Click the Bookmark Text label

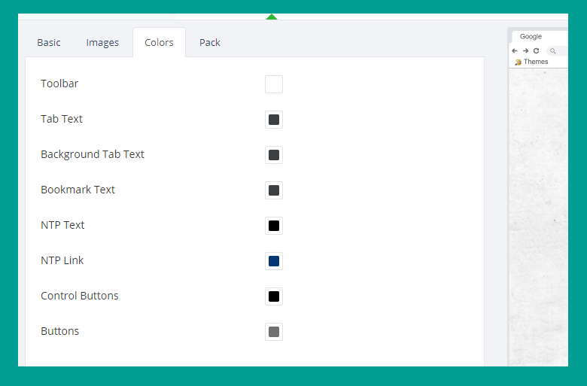(78, 190)
